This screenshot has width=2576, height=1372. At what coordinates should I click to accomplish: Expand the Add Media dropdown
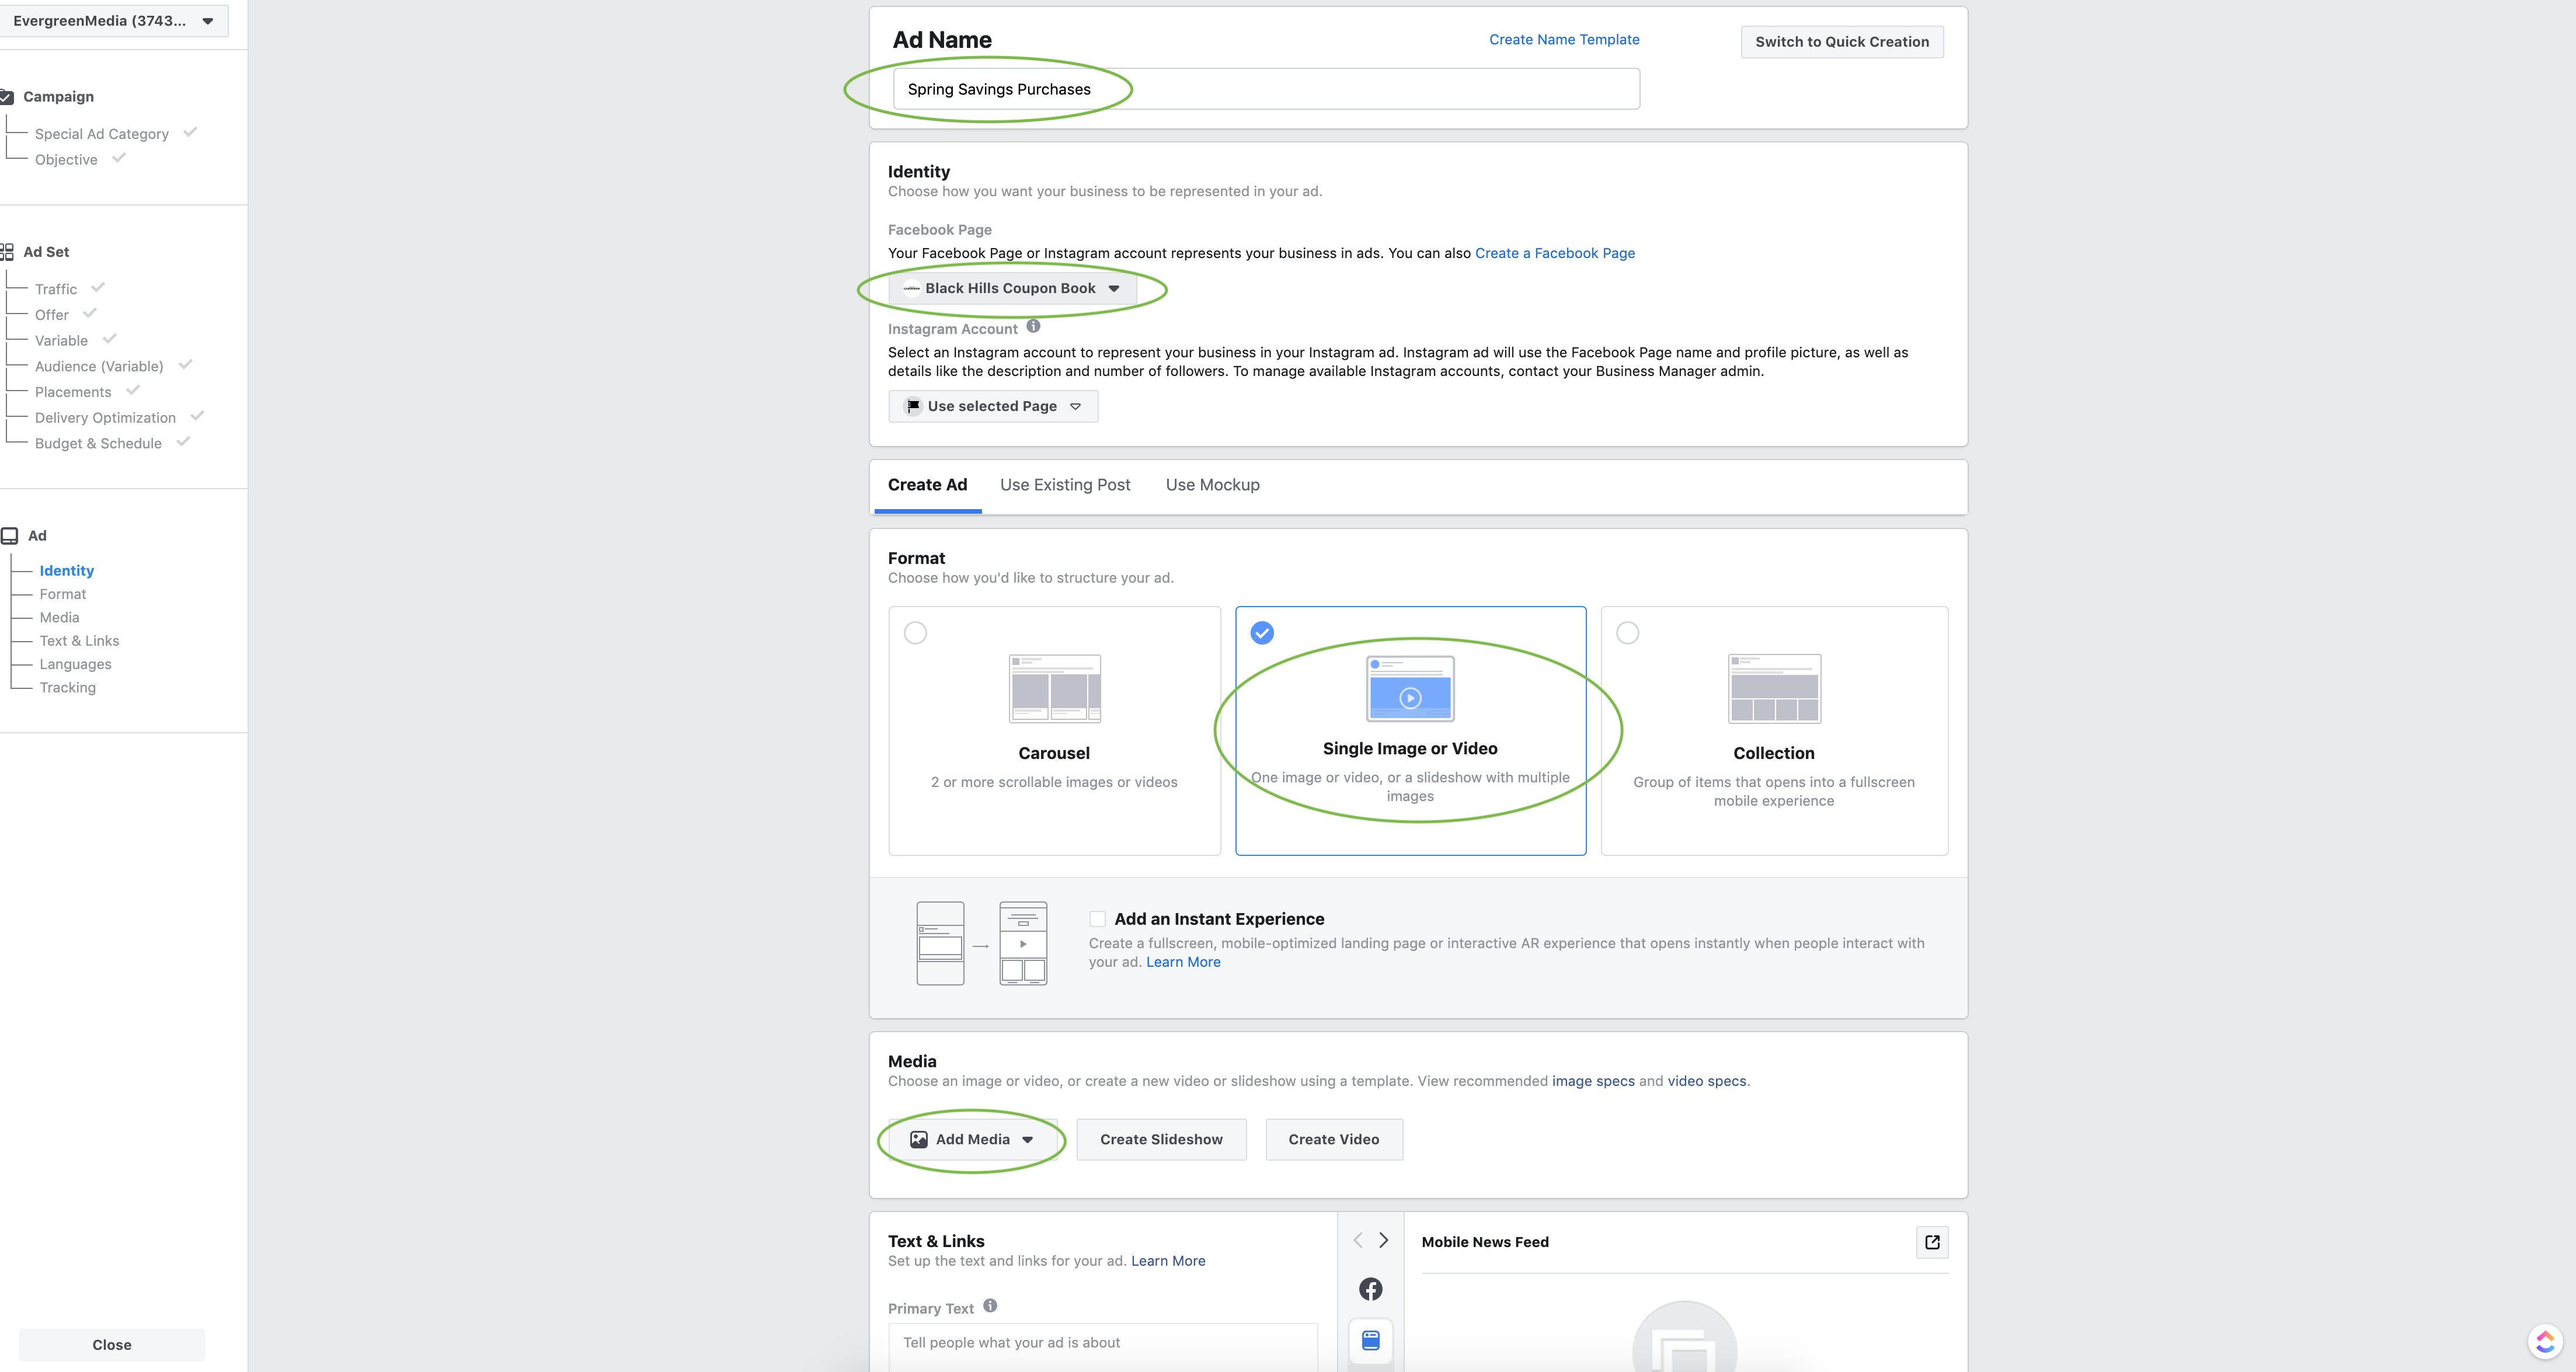click(x=971, y=1139)
